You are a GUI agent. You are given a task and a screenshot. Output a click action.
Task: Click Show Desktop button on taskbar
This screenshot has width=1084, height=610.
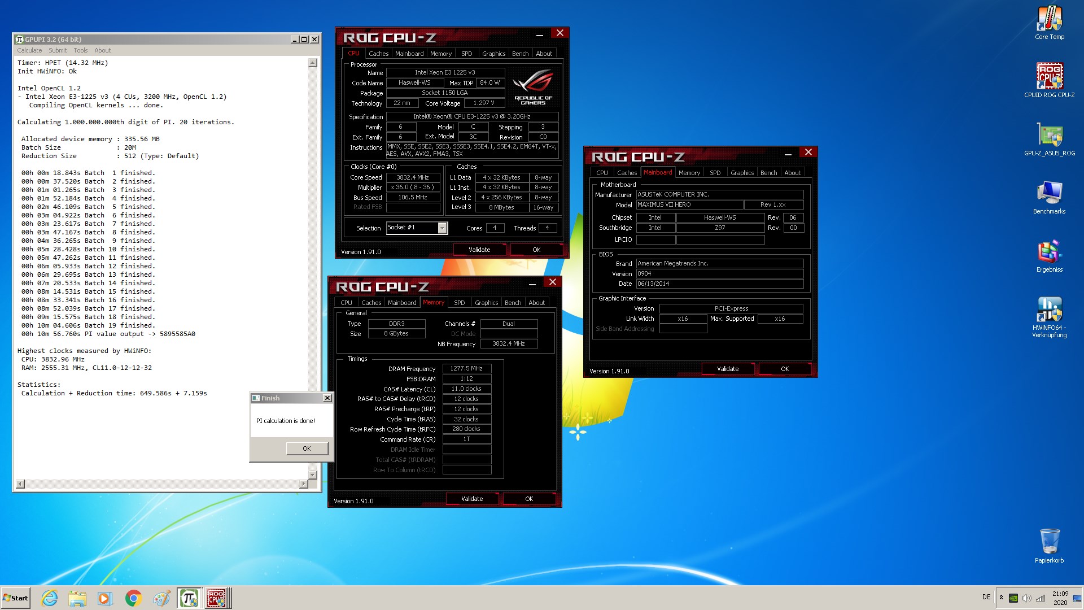[x=1078, y=598]
